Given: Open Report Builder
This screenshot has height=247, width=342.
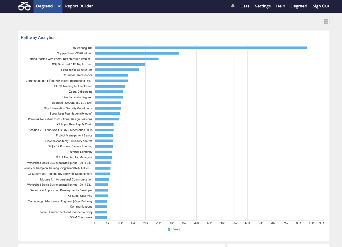Looking at the screenshot, I should coord(79,6).
